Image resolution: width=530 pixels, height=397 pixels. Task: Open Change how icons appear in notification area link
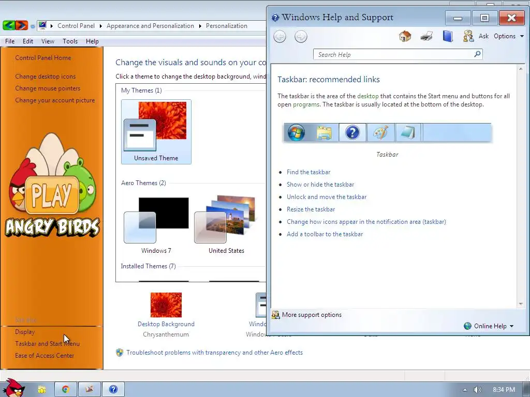coord(366,222)
